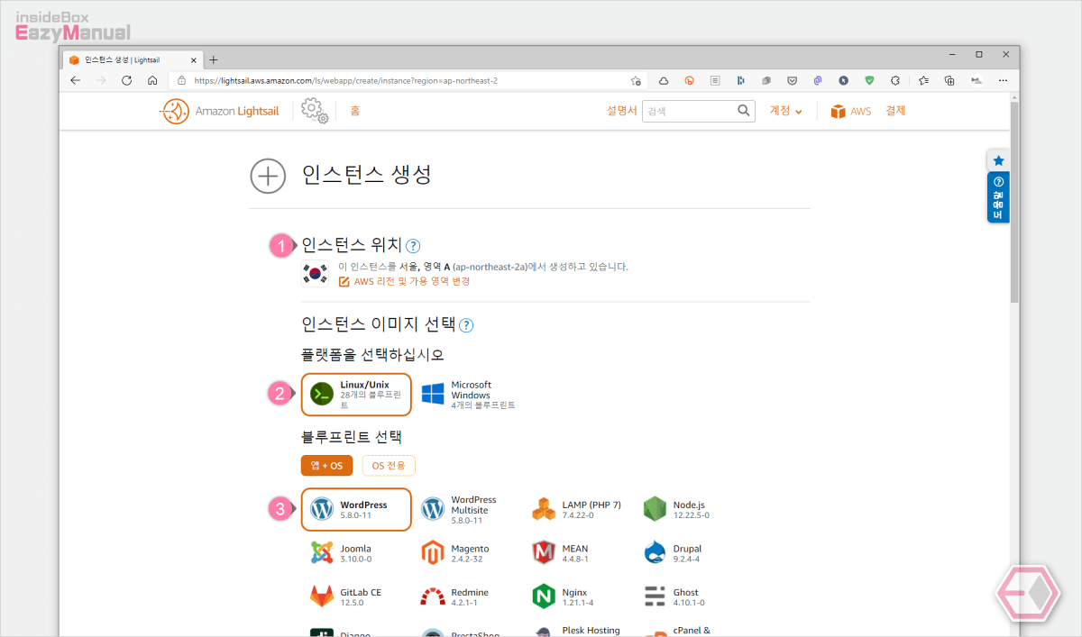The height and width of the screenshot is (637, 1082).
Task: Select the Linux/Unix platform
Action: click(x=356, y=395)
